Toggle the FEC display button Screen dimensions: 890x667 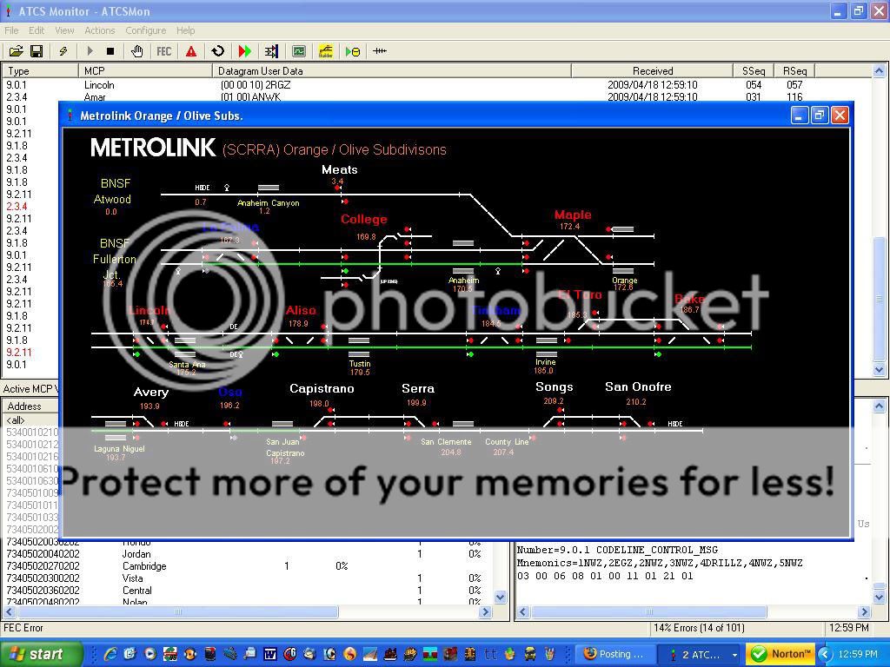(164, 51)
